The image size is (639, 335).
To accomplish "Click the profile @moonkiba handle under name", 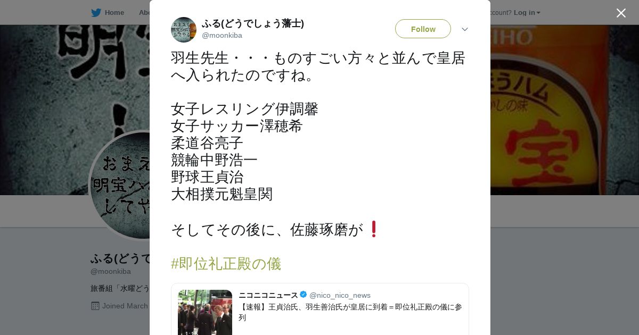I will [x=111, y=272].
